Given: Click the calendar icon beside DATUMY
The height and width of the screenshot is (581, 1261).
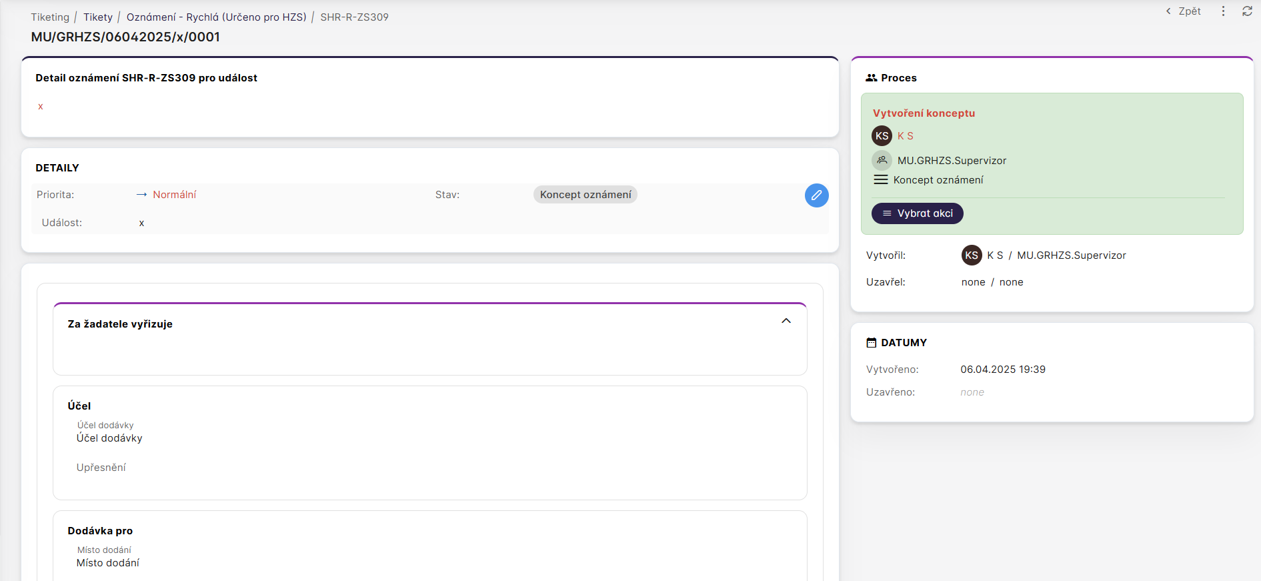Looking at the screenshot, I should [x=871, y=343].
